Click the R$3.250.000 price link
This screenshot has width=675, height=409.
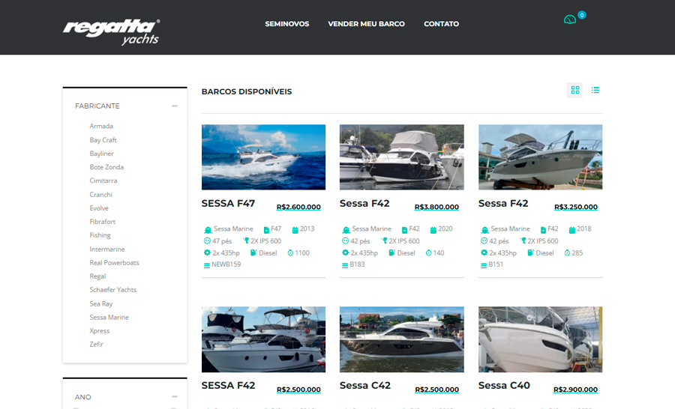575,207
